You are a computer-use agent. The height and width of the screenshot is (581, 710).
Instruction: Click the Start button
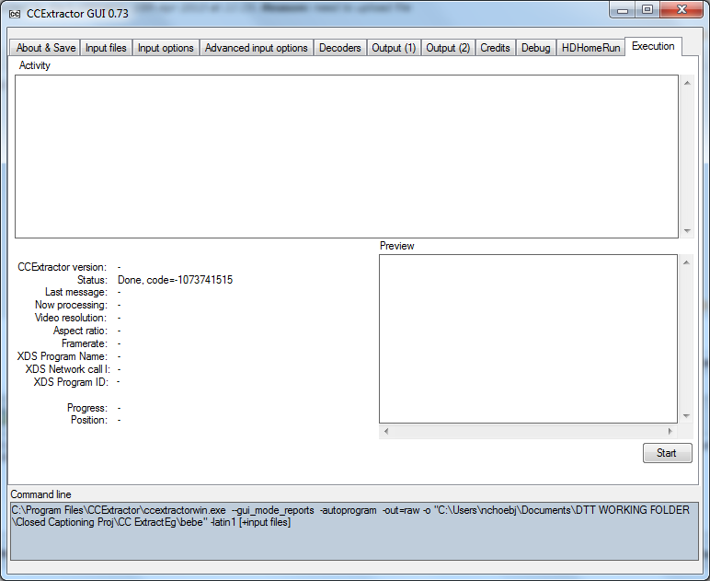click(x=668, y=453)
